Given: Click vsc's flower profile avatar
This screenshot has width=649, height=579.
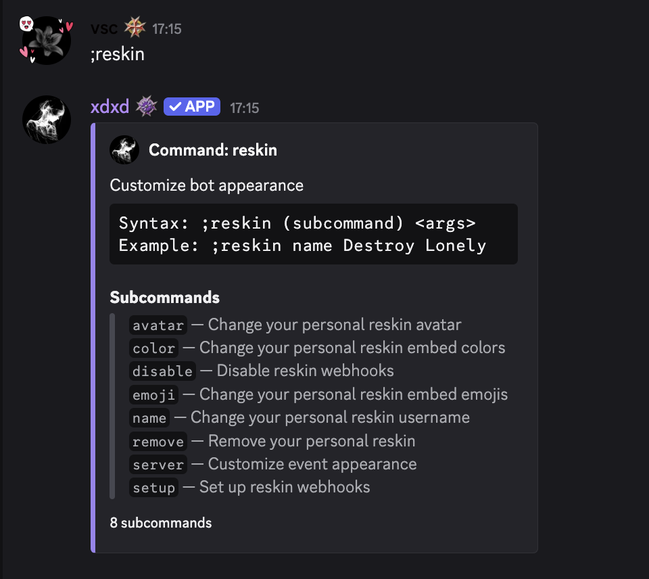Looking at the screenshot, I should coord(47,41).
